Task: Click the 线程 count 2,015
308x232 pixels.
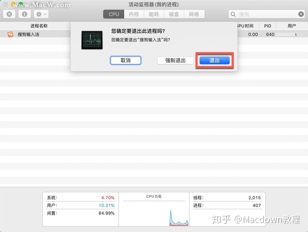Action: [255, 198]
